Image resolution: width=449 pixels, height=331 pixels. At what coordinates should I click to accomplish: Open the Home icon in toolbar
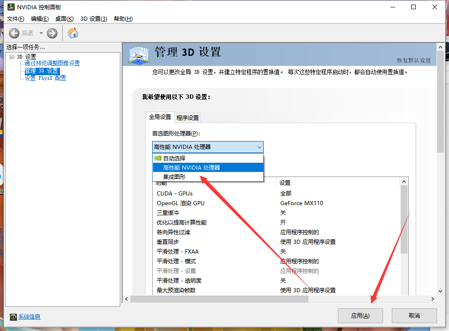73,33
